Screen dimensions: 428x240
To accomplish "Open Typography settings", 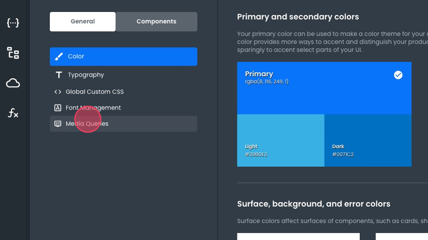I will 86,75.
